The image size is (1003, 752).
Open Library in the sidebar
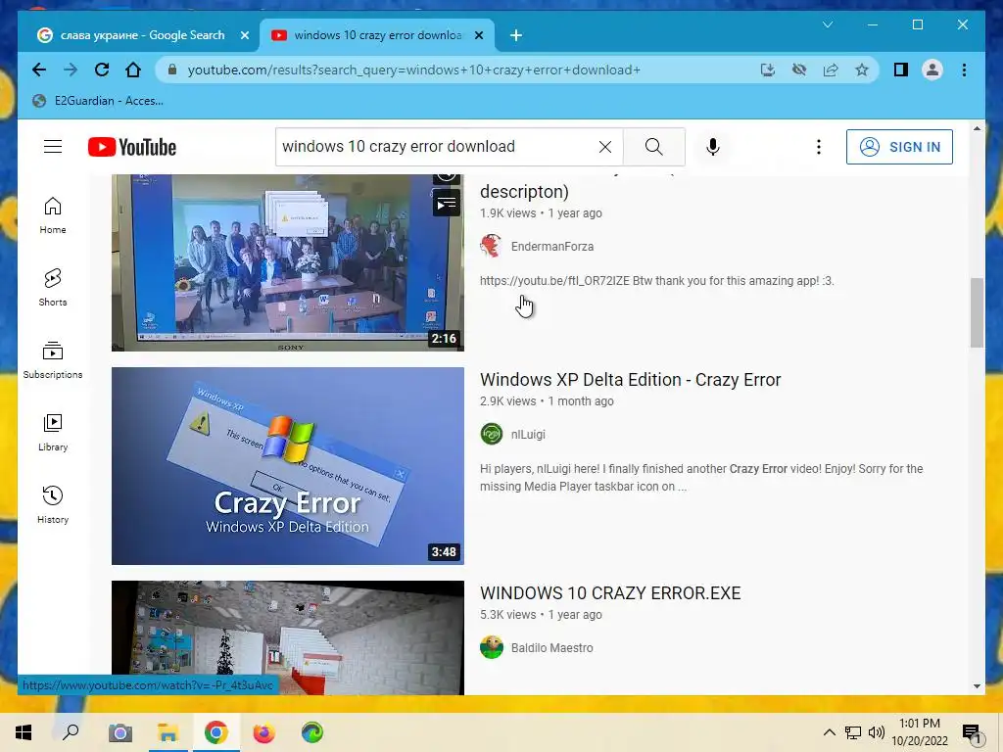pyautogui.click(x=53, y=433)
